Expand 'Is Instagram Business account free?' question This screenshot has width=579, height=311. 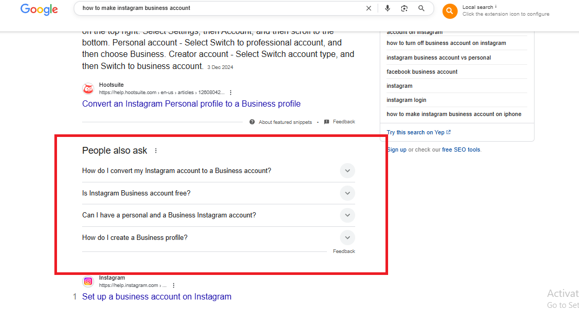point(218,193)
